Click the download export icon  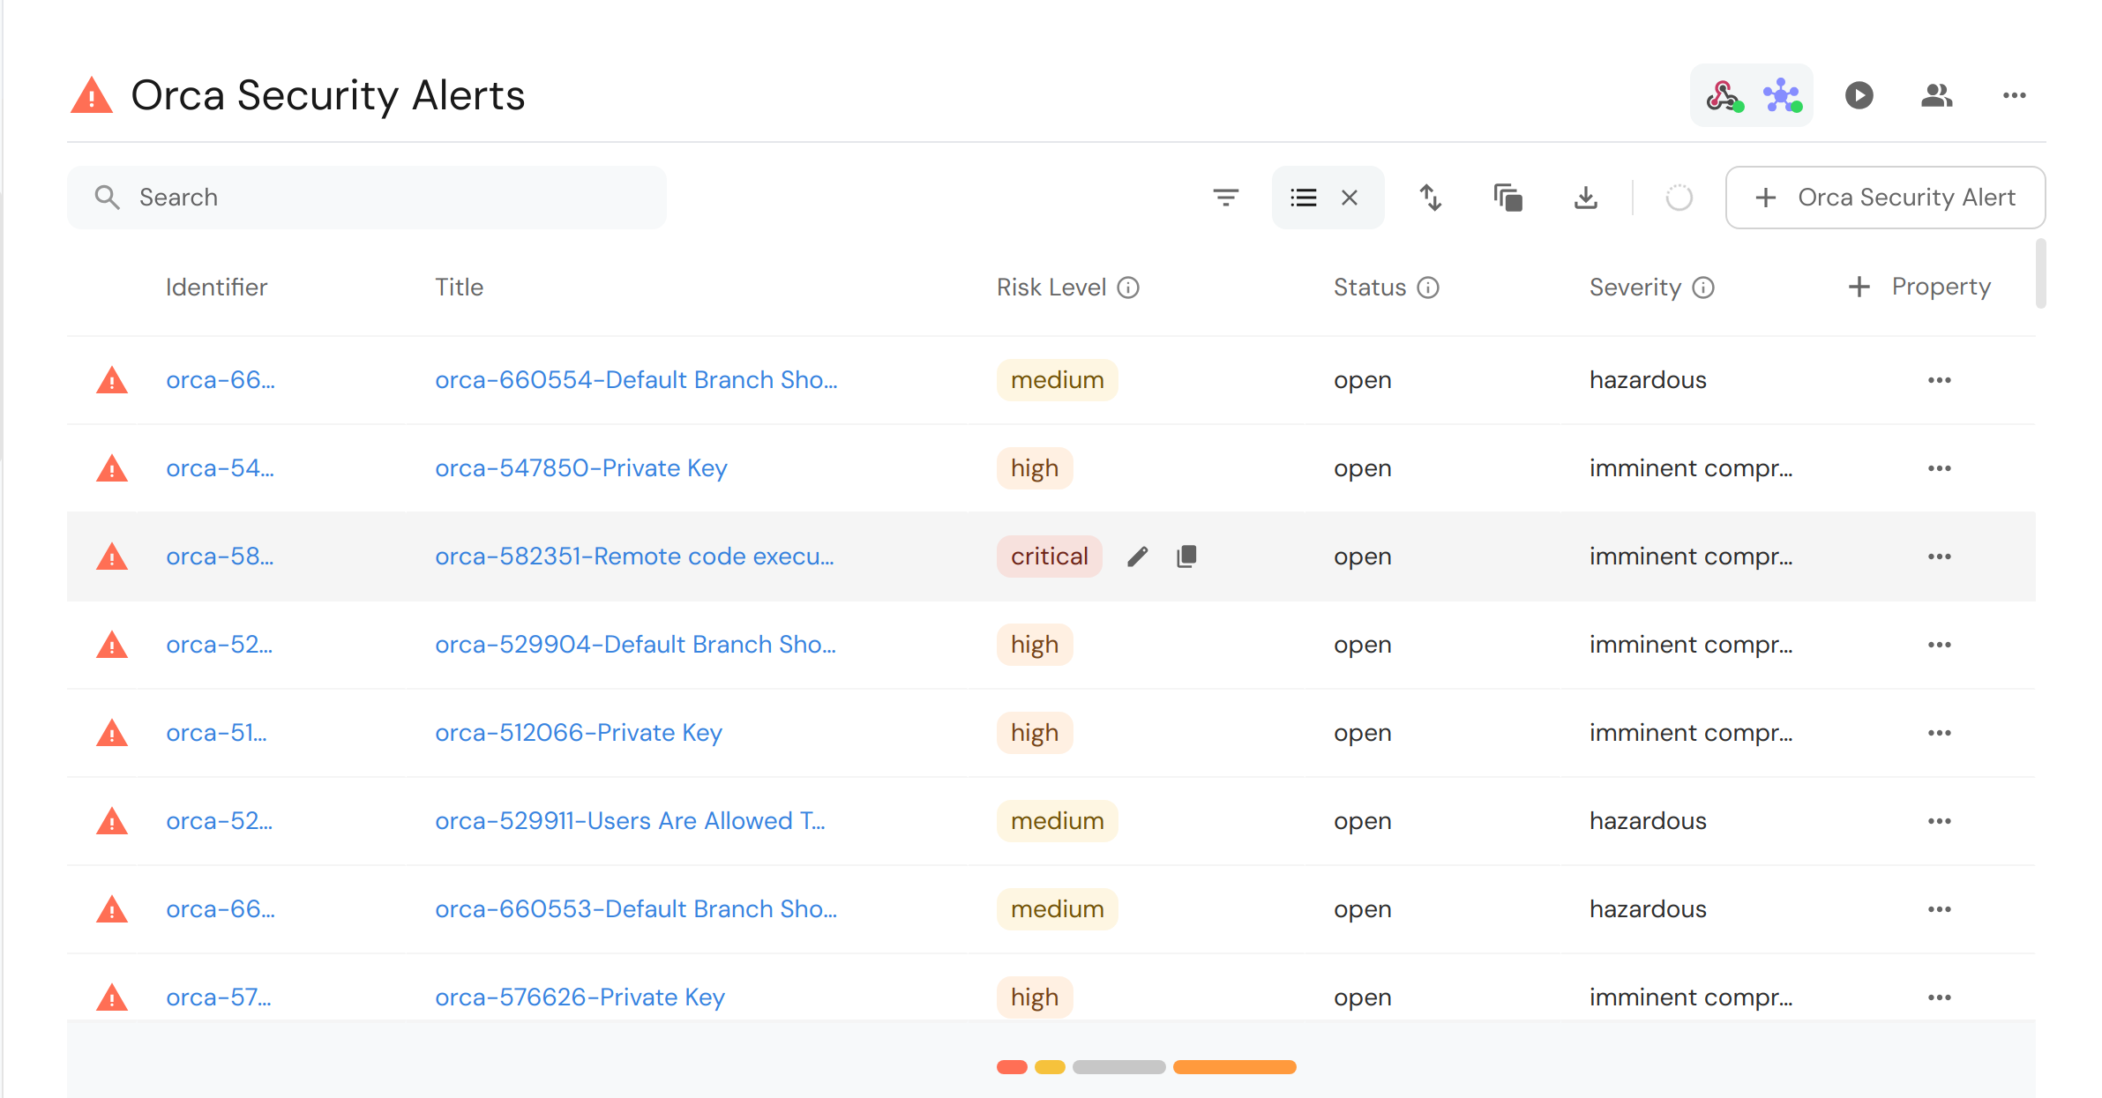[x=1585, y=198]
